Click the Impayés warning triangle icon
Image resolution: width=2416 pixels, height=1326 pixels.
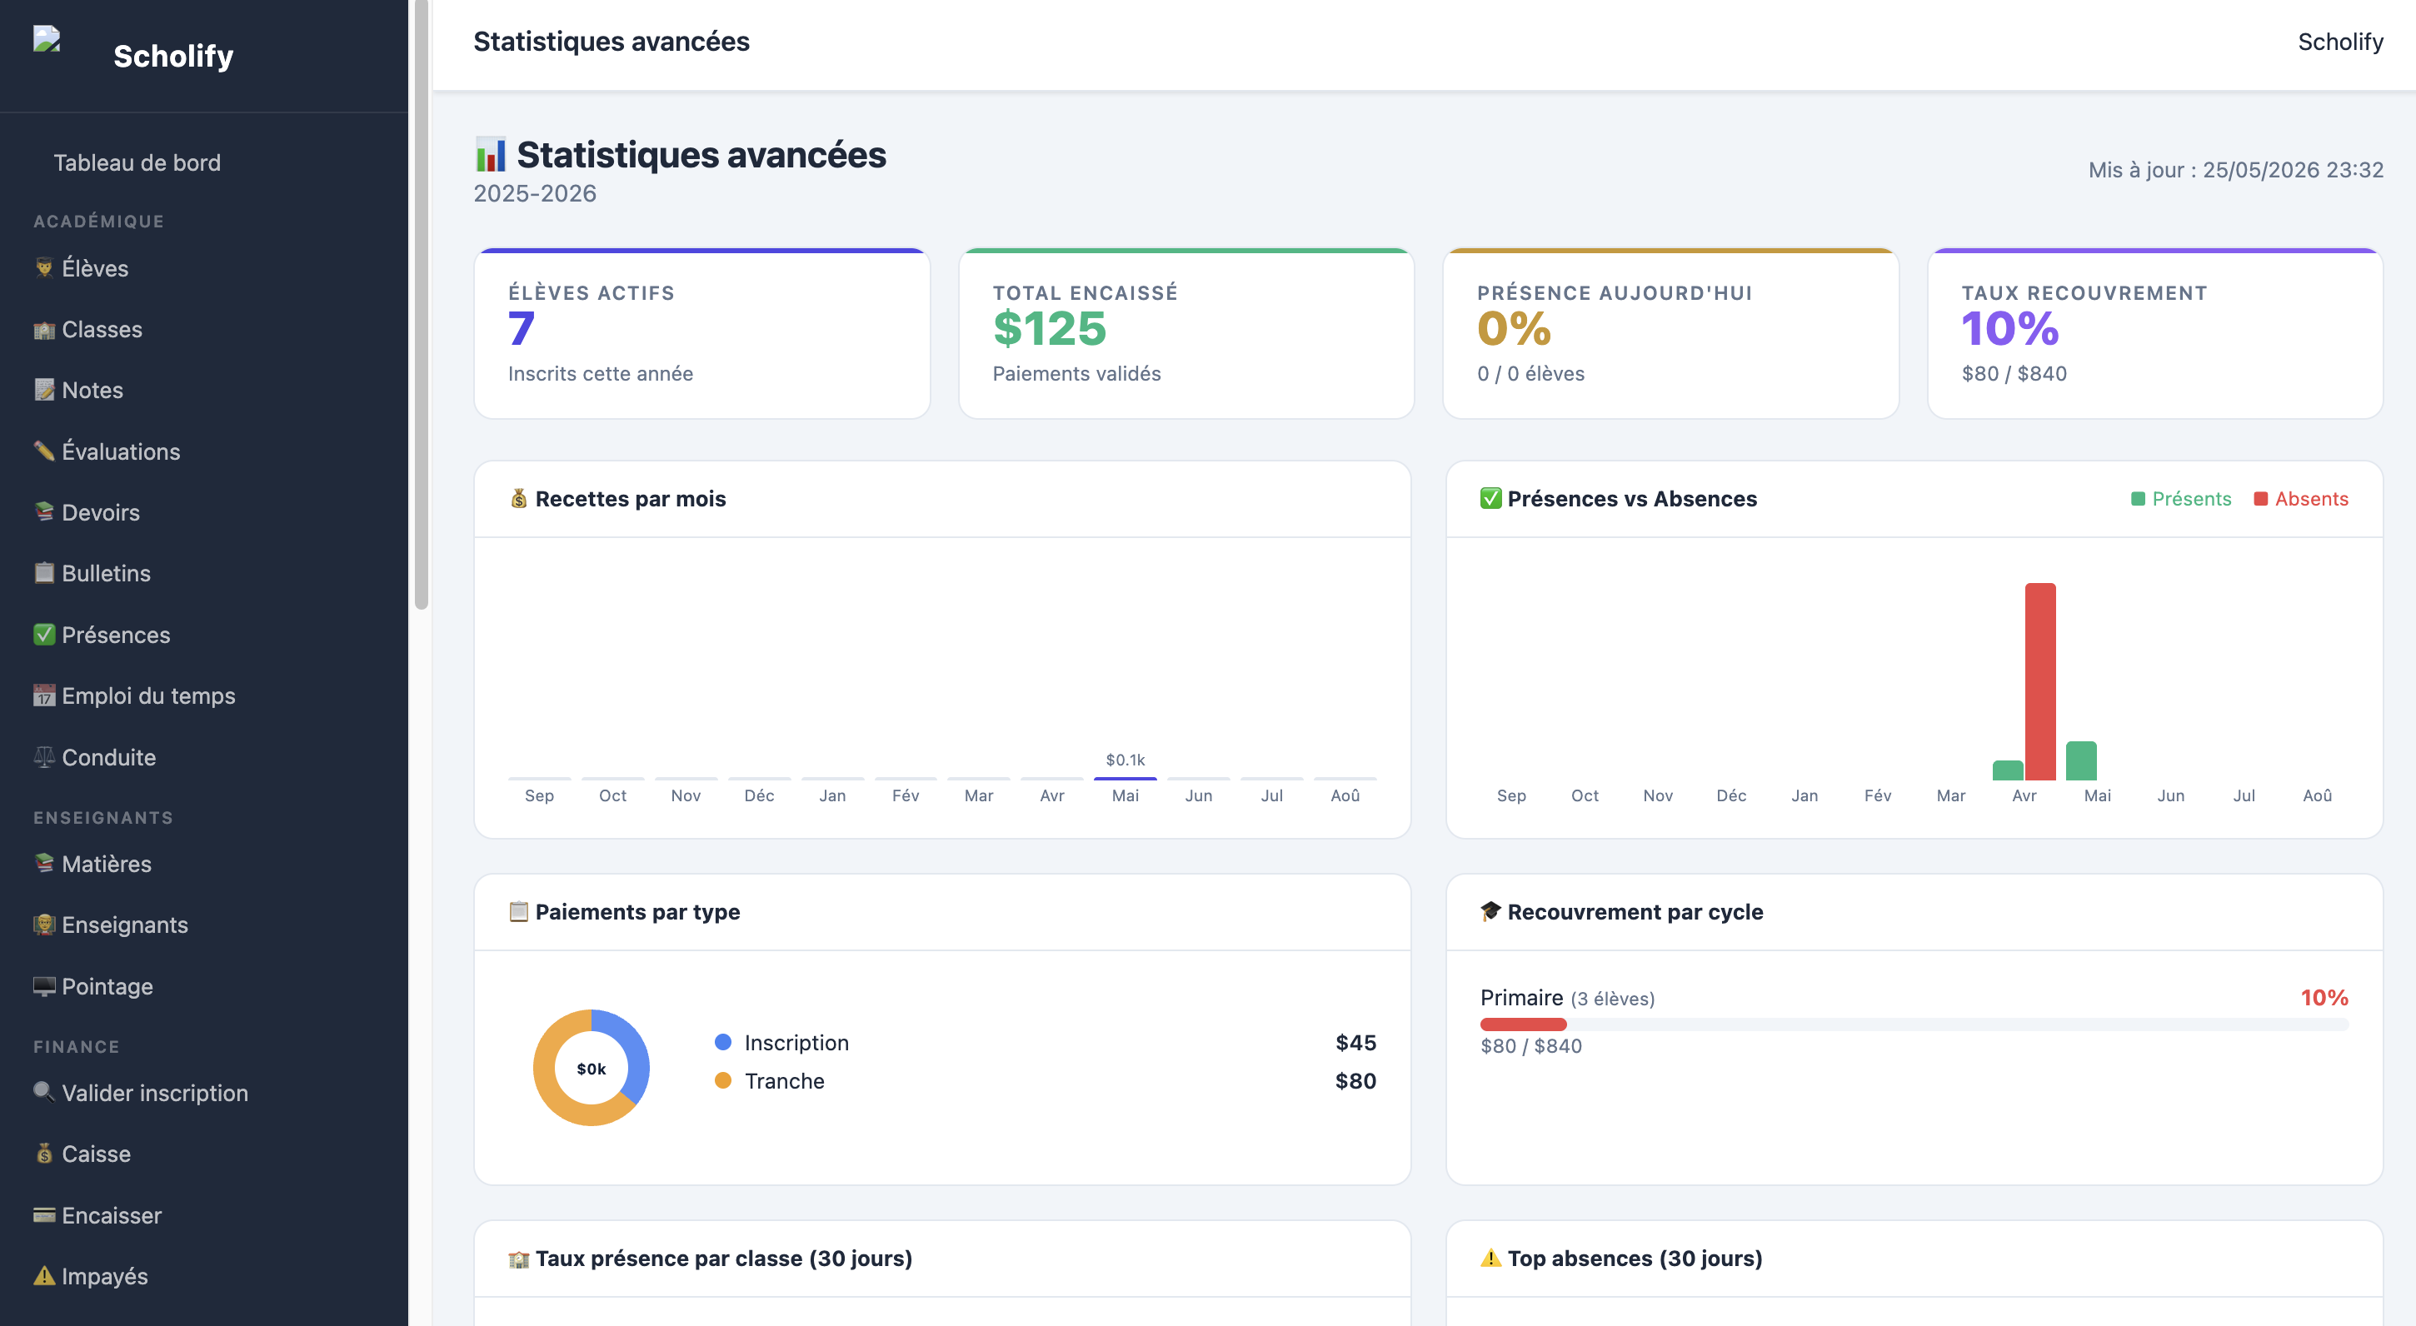coord(44,1276)
